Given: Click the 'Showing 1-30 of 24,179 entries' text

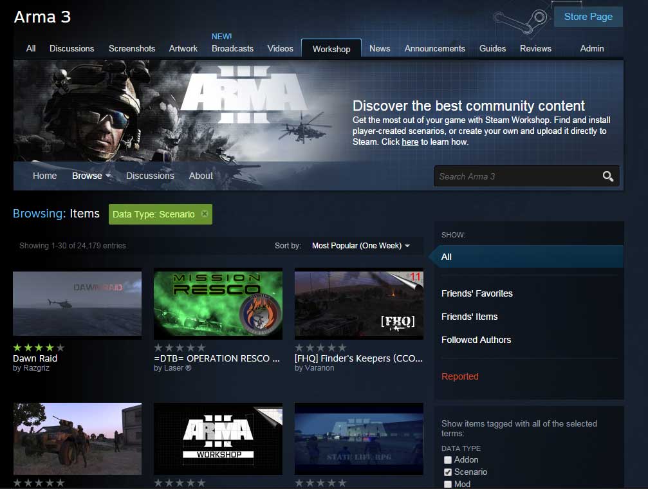Looking at the screenshot, I should point(73,246).
